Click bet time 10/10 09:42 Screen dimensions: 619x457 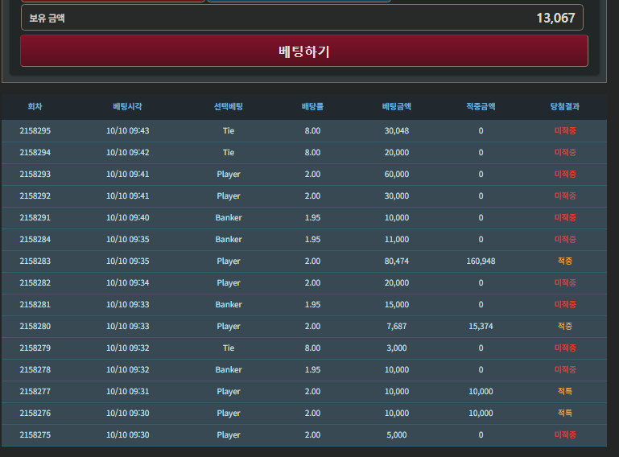[x=127, y=152]
